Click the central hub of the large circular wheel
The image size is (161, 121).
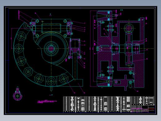[51, 48]
